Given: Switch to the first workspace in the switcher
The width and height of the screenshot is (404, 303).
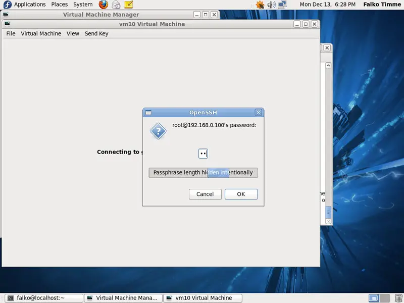Looking at the screenshot, I should (x=374, y=298).
